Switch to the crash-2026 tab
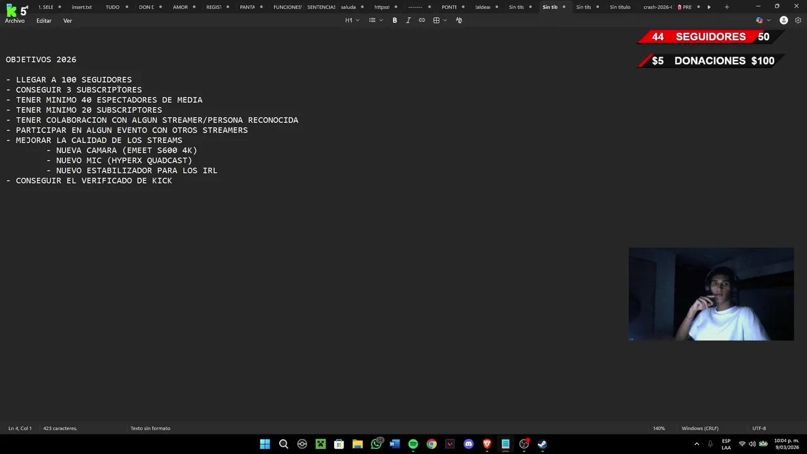The image size is (807, 454). pyautogui.click(x=658, y=7)
